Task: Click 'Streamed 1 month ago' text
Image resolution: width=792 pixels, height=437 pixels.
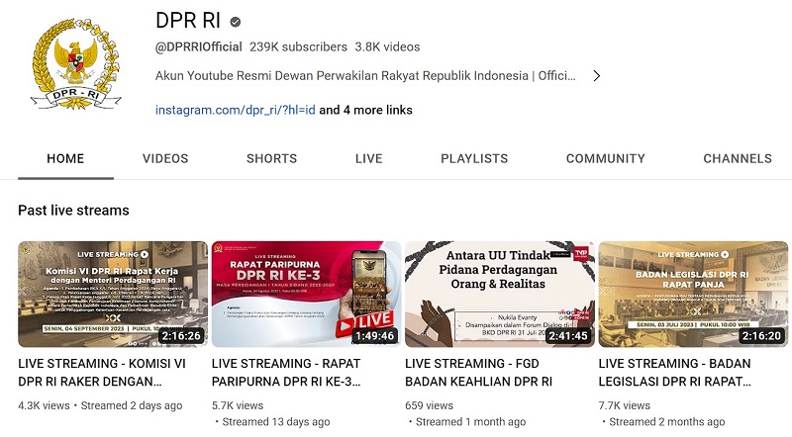Action: pyautogui.click(x=471, y=422)
